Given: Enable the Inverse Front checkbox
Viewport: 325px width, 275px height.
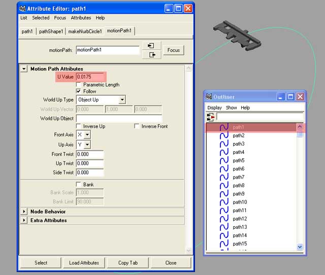Looking at the screenshot, I should (x=137, y=126).
